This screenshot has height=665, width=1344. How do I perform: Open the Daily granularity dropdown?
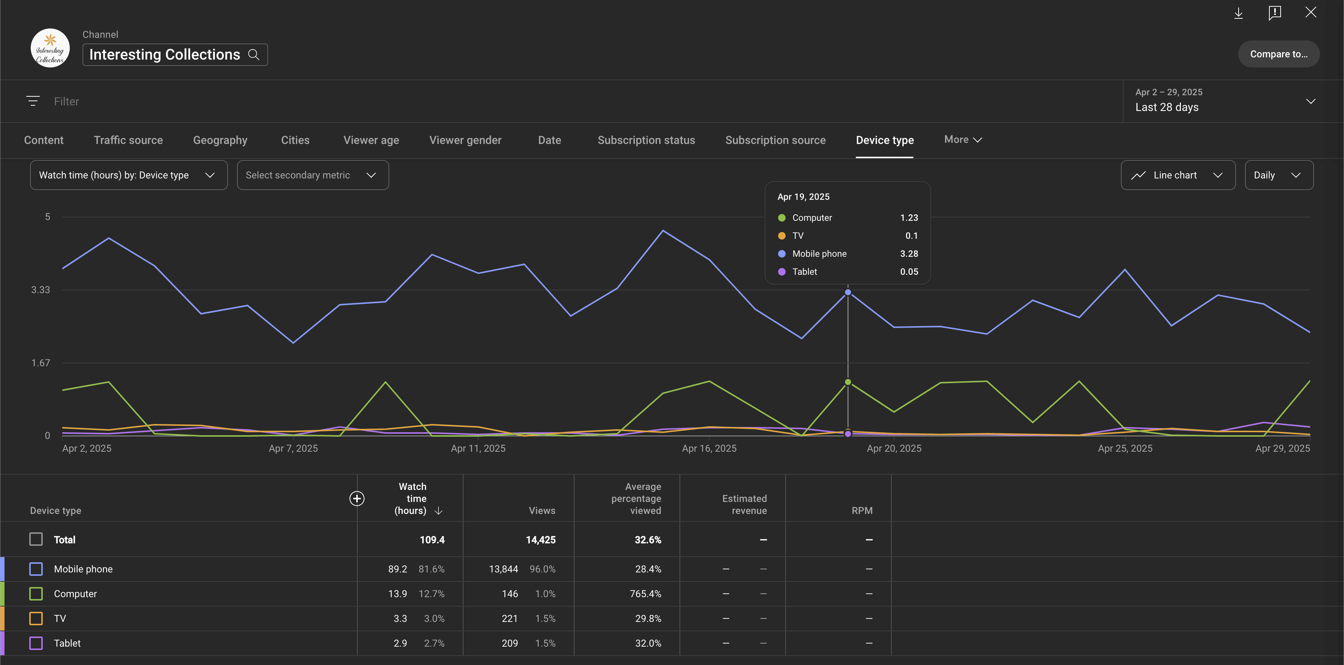tap(1279, 175)
